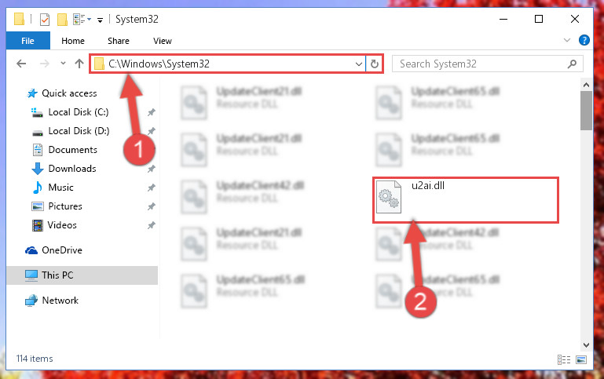Click the New folder icon in title bar
Image resolution: width=604 pixels, height=379 pixels.
[62, 20]
